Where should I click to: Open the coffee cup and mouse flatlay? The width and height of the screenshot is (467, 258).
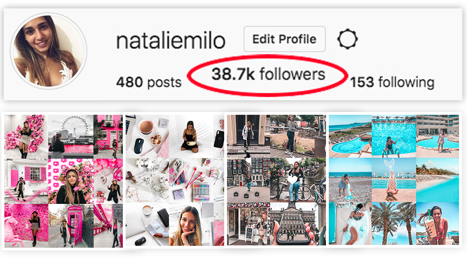pyautogui.click(x=147, y=137)
